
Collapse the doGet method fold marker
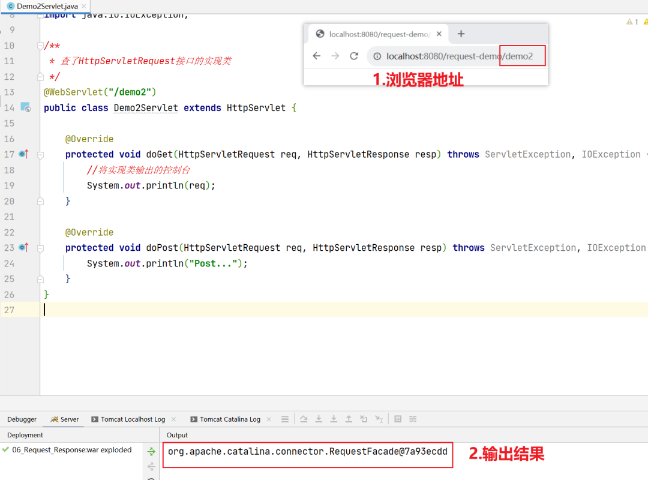[40, 155]
